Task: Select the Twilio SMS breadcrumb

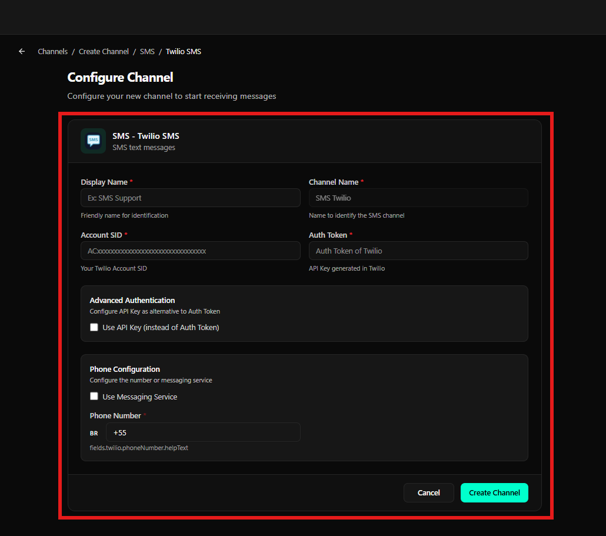Action: coord(184,51)
